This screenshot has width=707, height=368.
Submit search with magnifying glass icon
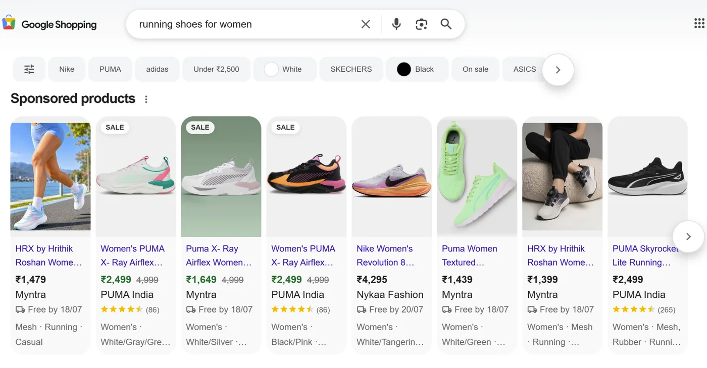point(446,24)
